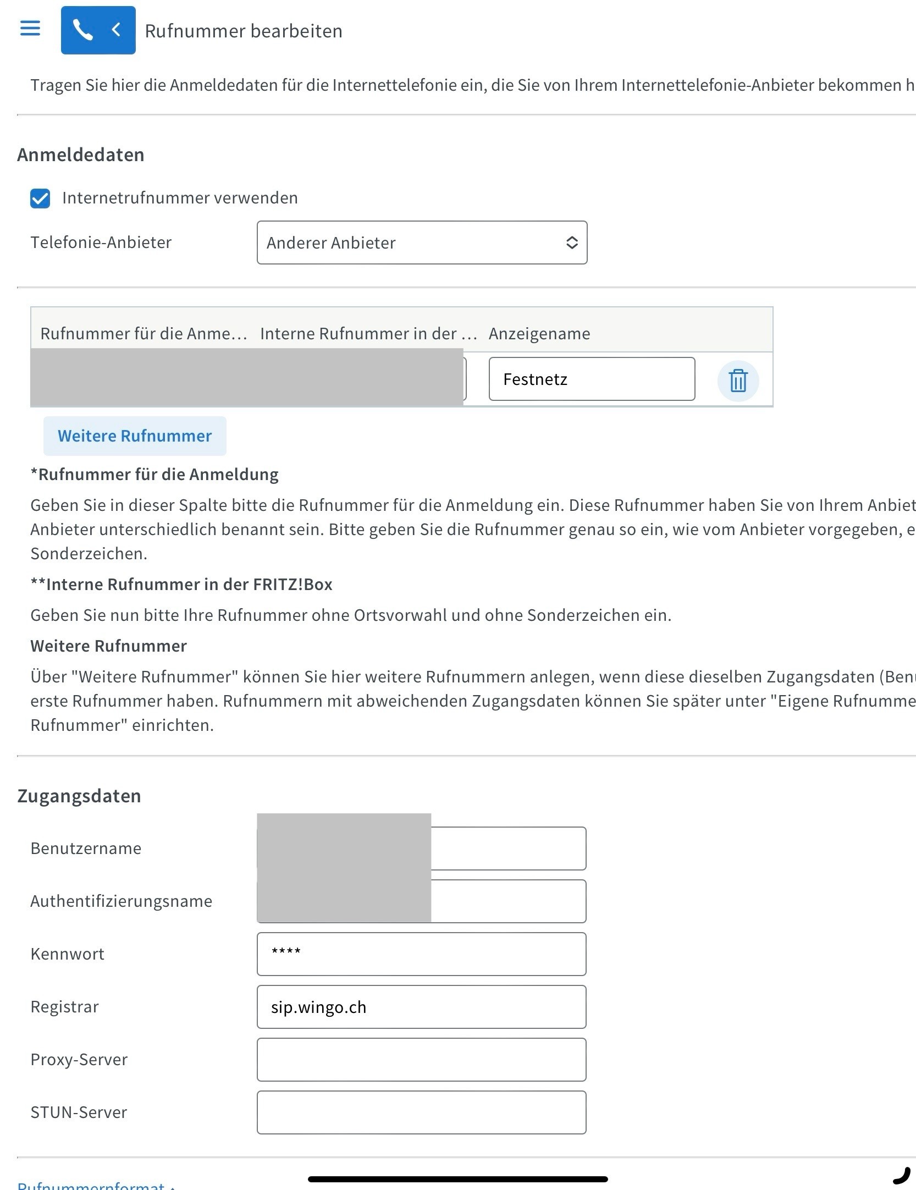Open the hamburger navigation menu

(30, 29)
